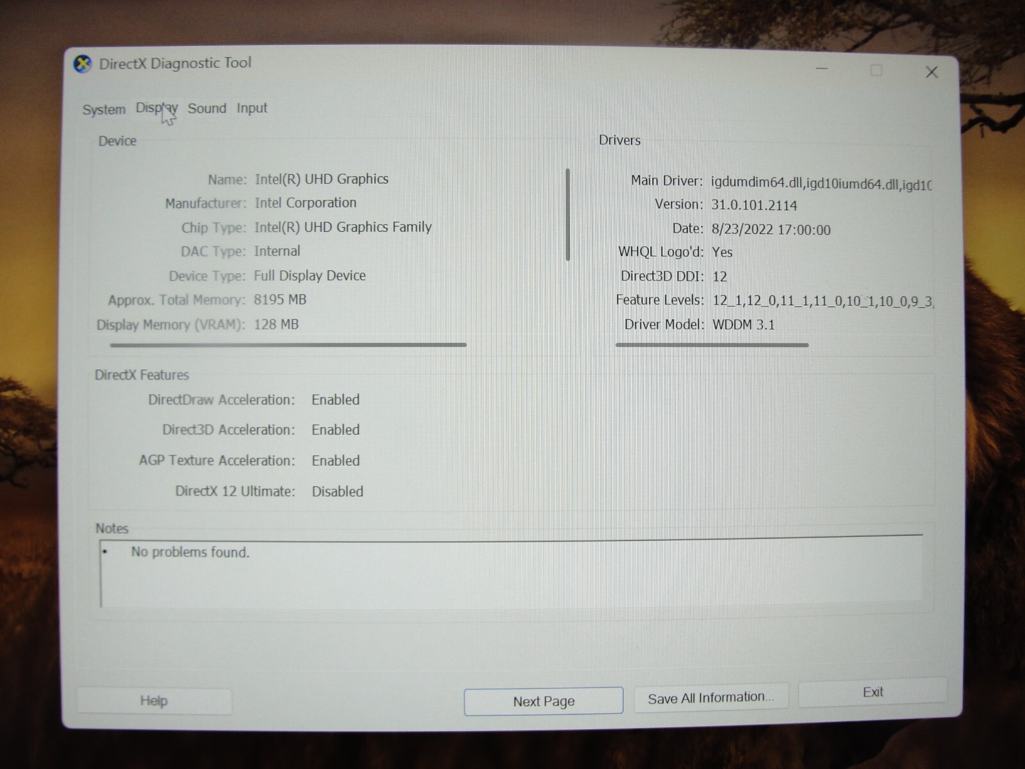Click driver version '31.0.101.2114'
Image resolution: width=1025 pixels, height=769 pixels.
[x=754, y=206]
